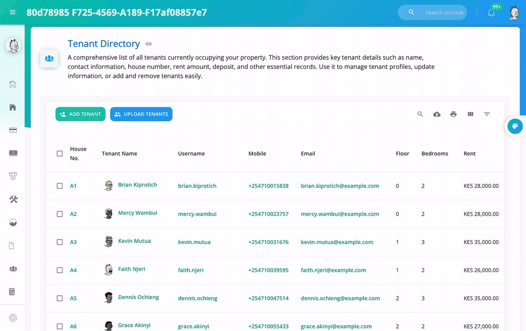
Task: Toggle the select-all header checkbox
Action: coord(60,154)
